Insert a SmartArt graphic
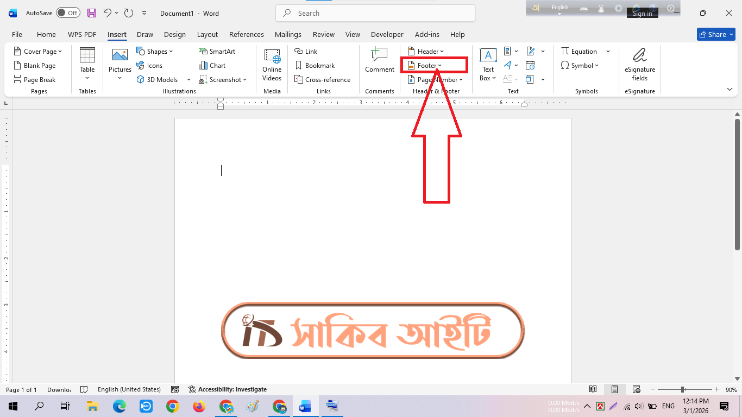 [x=217, y=52]
